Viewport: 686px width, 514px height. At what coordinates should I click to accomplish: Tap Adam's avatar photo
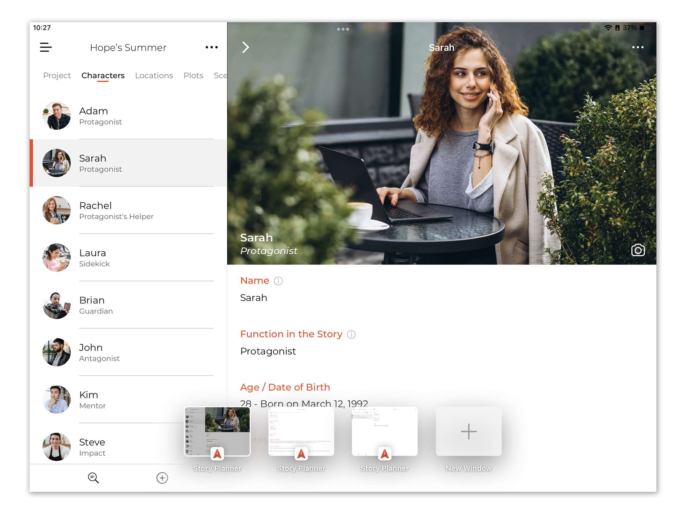(x=56, y=116)
